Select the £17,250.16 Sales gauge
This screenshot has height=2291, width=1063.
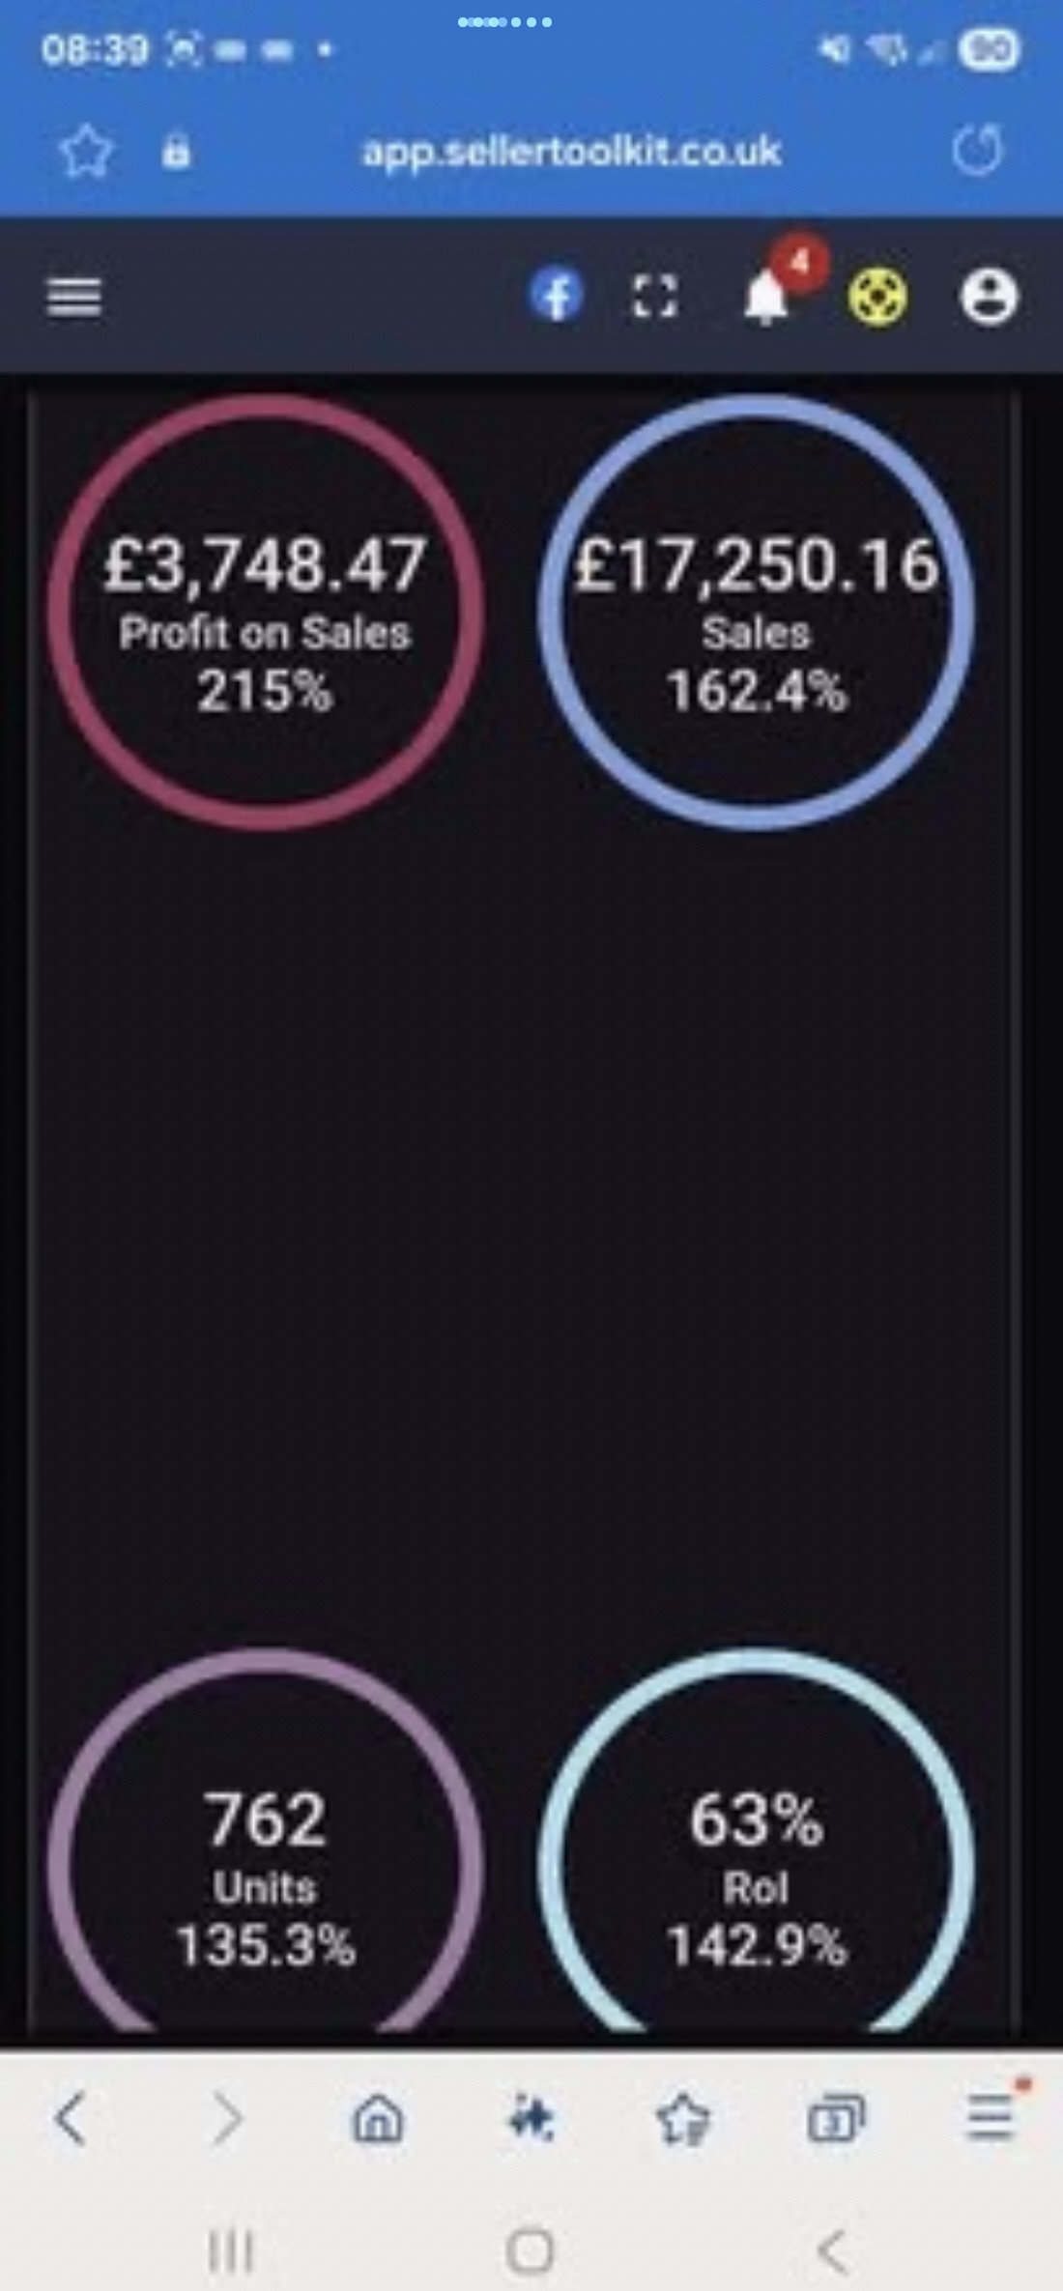756,613
